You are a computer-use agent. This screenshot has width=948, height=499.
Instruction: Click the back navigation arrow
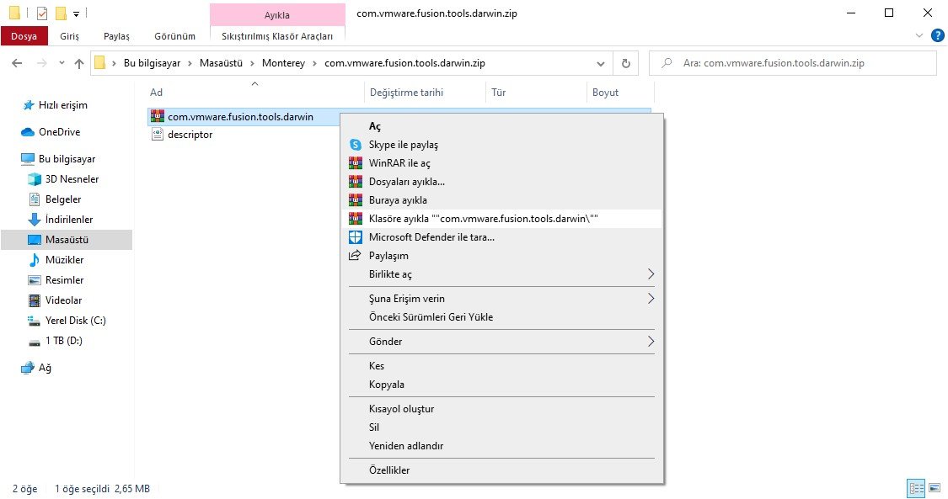point(17,63)
